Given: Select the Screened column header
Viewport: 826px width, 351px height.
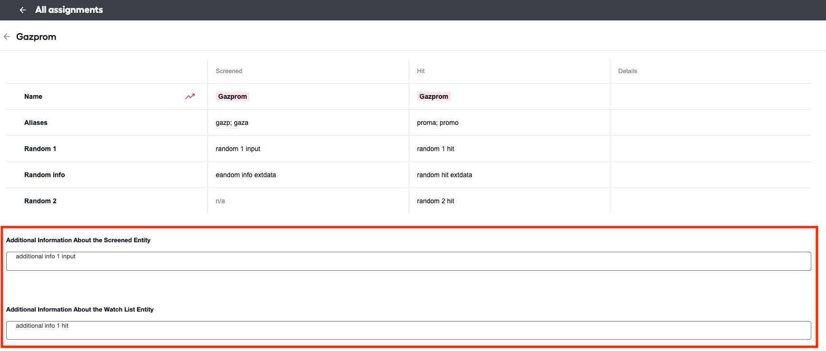Looking at the screenshot, I should tap(229, 71).
